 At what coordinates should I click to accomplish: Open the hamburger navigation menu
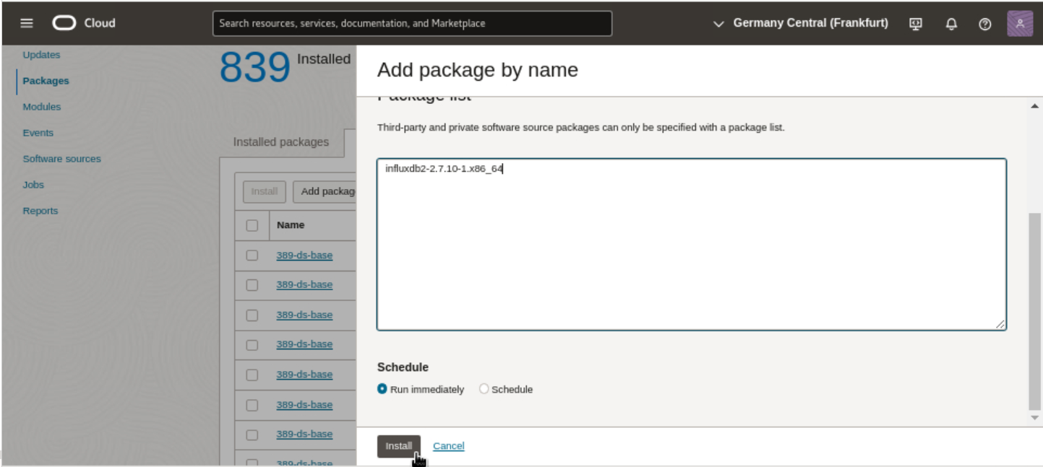27,23
